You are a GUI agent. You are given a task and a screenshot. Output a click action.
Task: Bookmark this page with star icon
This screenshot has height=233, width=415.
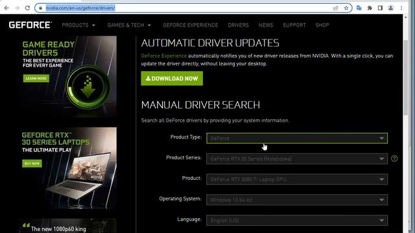click(x=346, y=8)
